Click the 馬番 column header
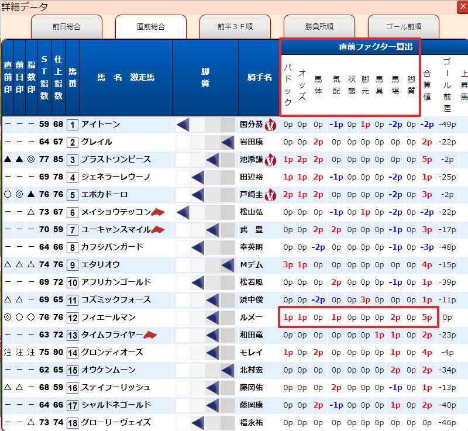Screen dimensions: 468x431 coord(73,78)
